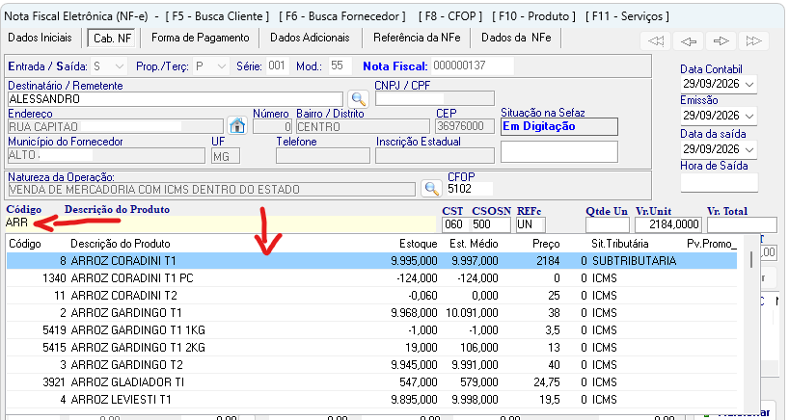Image resolution: width=789 pixels, height=420 pixels.
Task: Click the Preço column header
Action: pyautogui.click(x=546, y=244)
